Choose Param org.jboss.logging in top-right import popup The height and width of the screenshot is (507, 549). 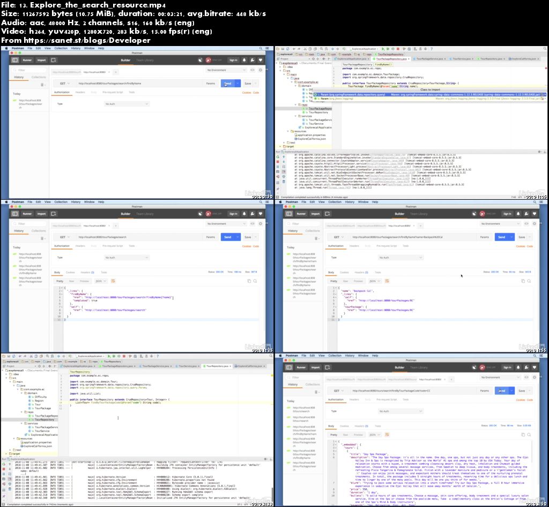[x=429, y=99]
